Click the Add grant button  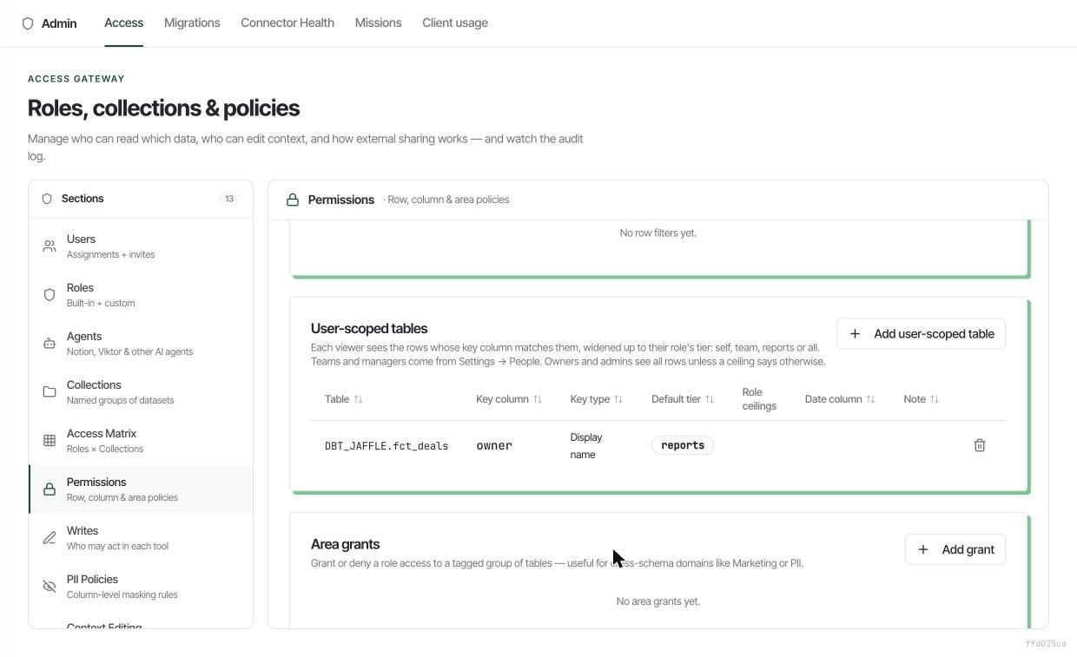tap(955, 549)
